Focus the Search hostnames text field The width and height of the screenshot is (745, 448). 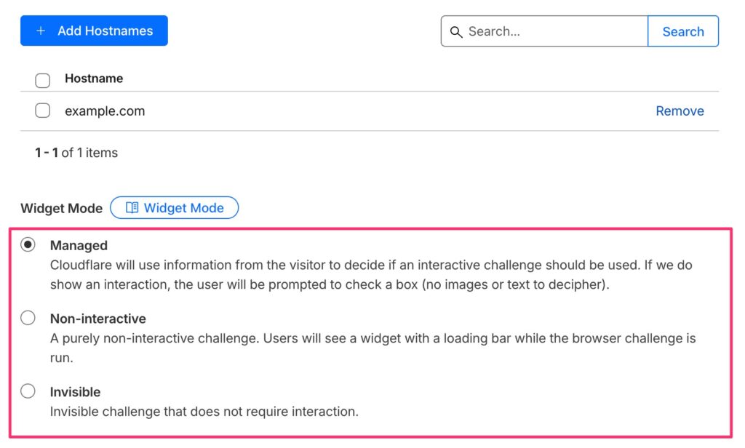click(553, 31)
